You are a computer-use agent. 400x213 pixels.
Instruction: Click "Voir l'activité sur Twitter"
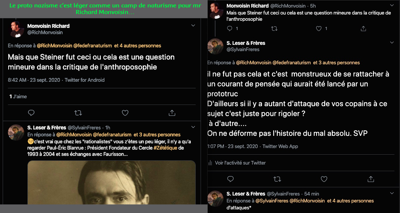click(x=240, y=163)
